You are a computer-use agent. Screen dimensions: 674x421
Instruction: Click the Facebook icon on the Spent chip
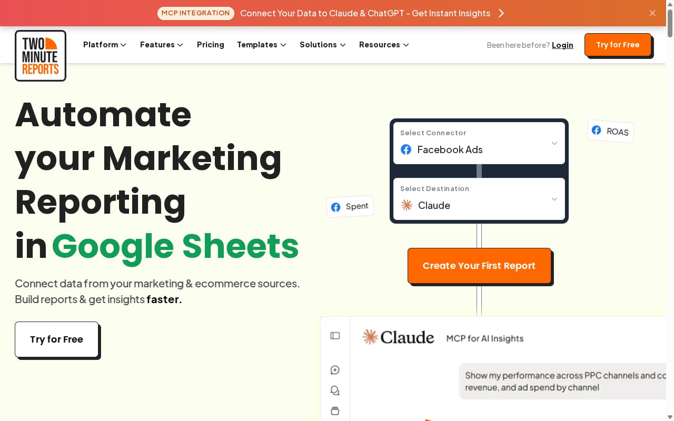[335, 207]
